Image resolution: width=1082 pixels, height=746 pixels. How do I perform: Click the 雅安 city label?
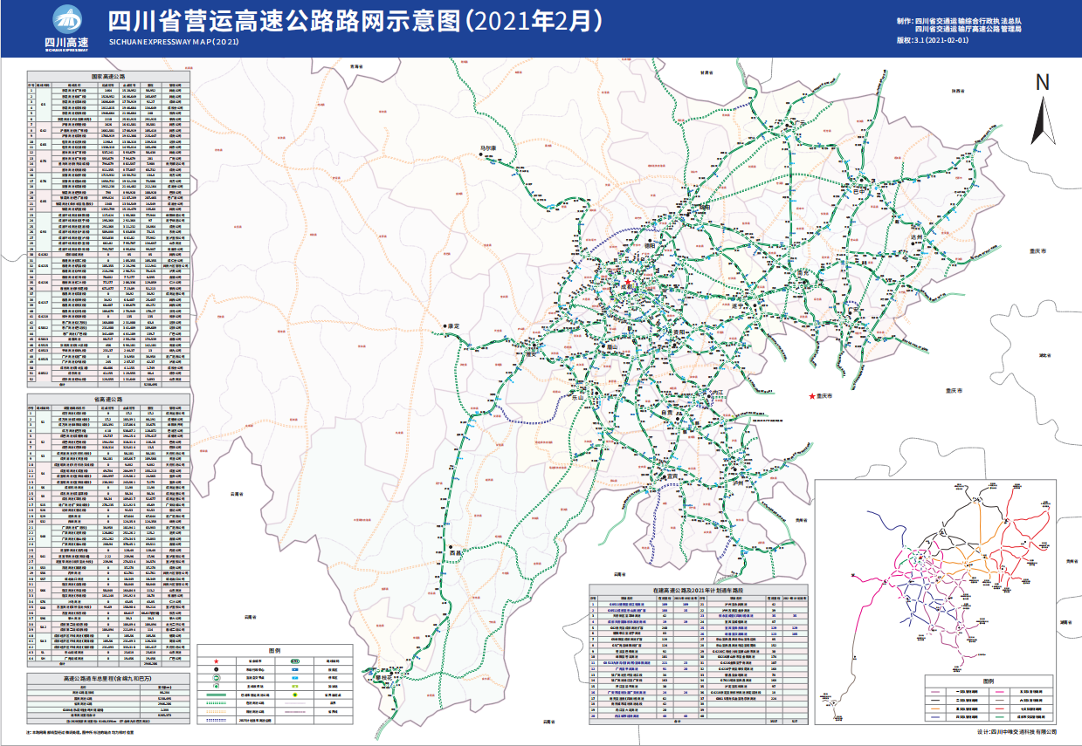pos(530,353)
